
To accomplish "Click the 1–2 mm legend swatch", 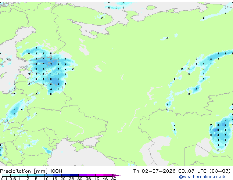I will click(23, 175).
